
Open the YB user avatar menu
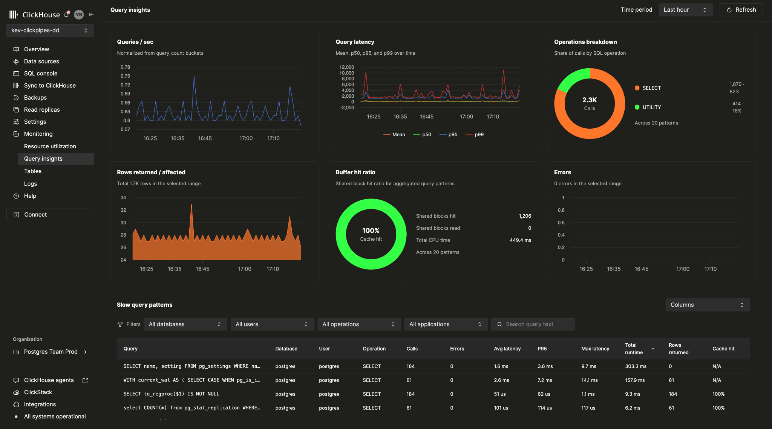[79, 15]
